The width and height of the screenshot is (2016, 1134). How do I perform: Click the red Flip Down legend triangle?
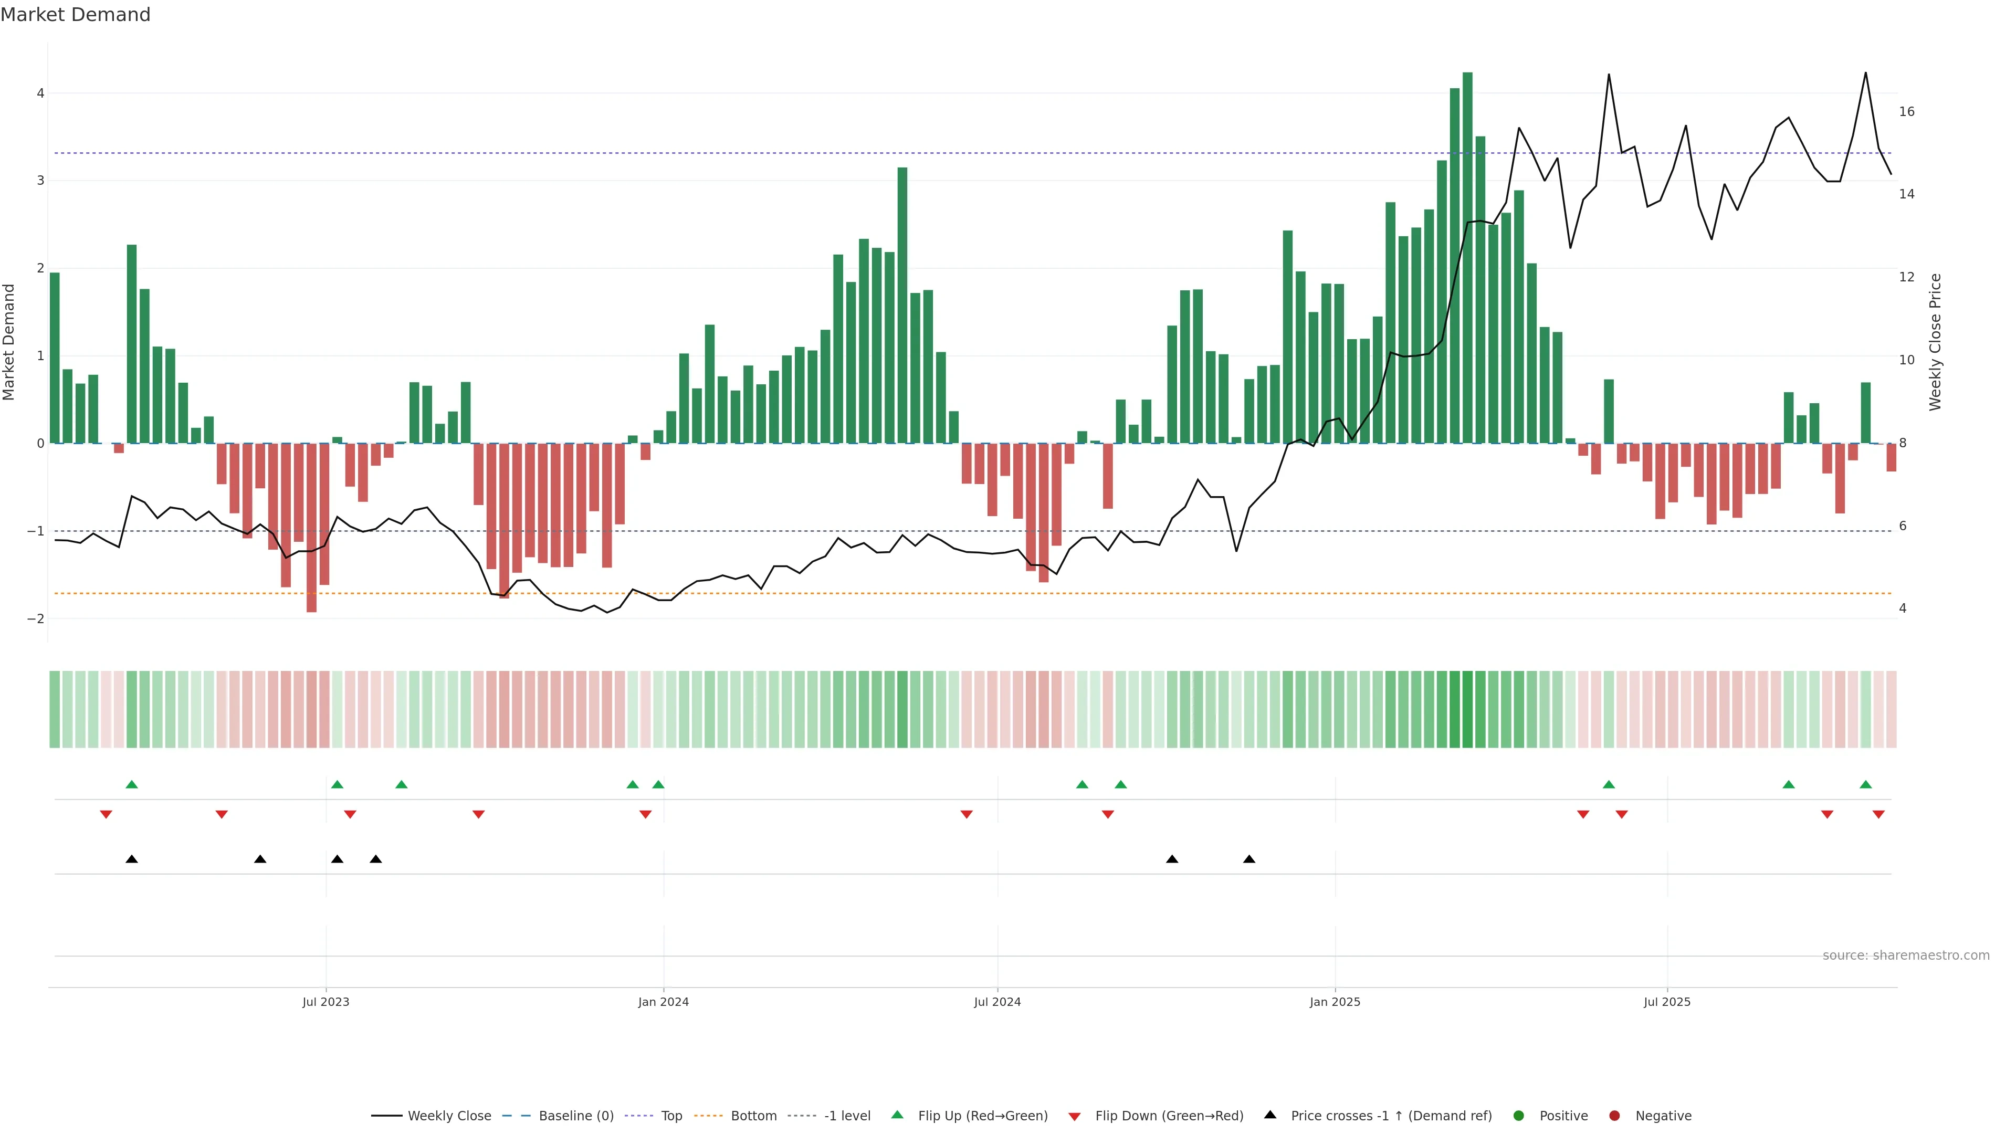tap(1075, 1116)
